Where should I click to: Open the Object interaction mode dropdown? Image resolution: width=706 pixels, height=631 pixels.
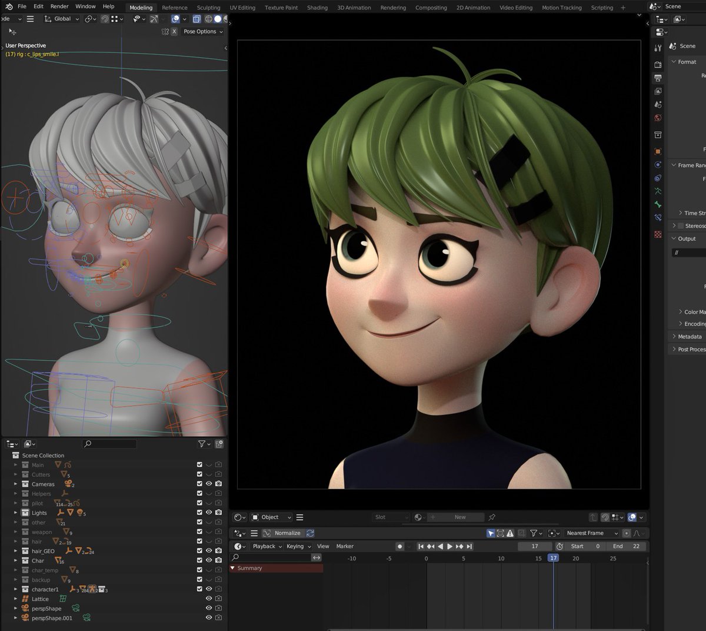271,517
